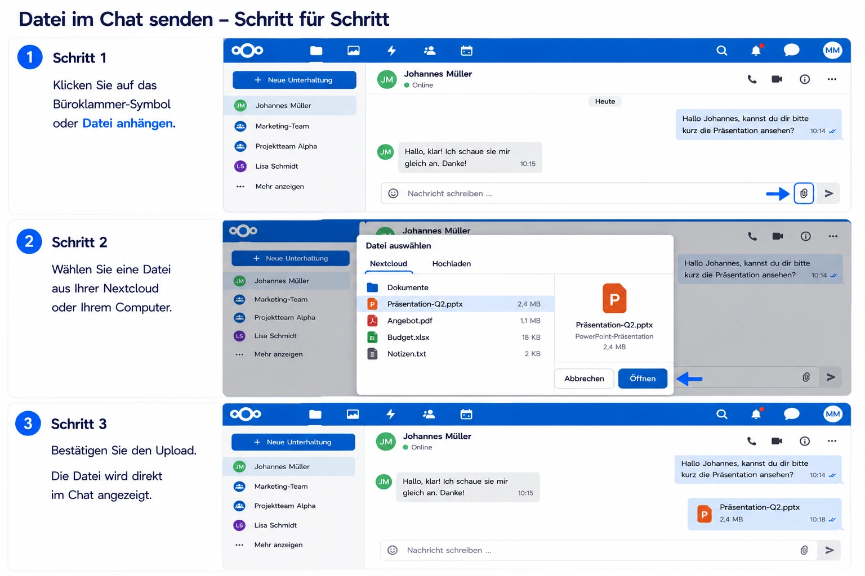This screenshot has height=576, width=865.
Task: Select Budget.xlsx in file list
Action: point(456,337)
